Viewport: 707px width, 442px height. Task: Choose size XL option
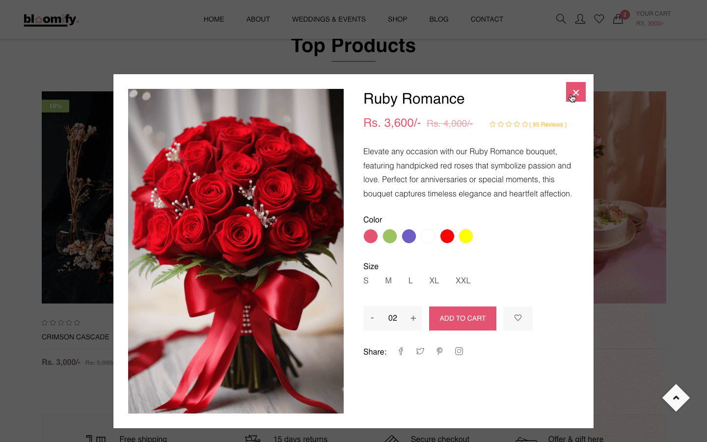point(434,280)
